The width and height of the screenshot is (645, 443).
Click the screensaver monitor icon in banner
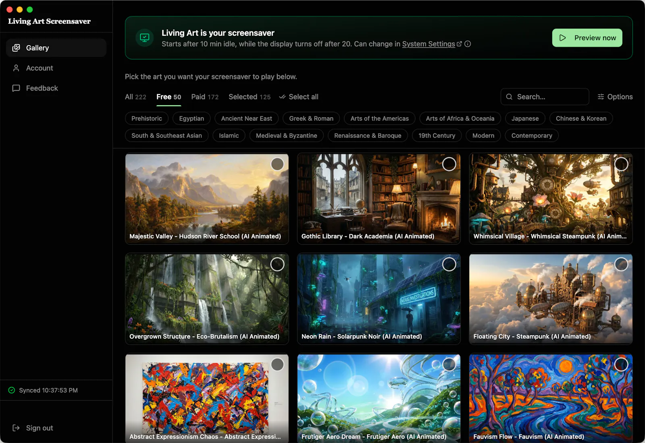pyautogui.click(x=144, y=38)
